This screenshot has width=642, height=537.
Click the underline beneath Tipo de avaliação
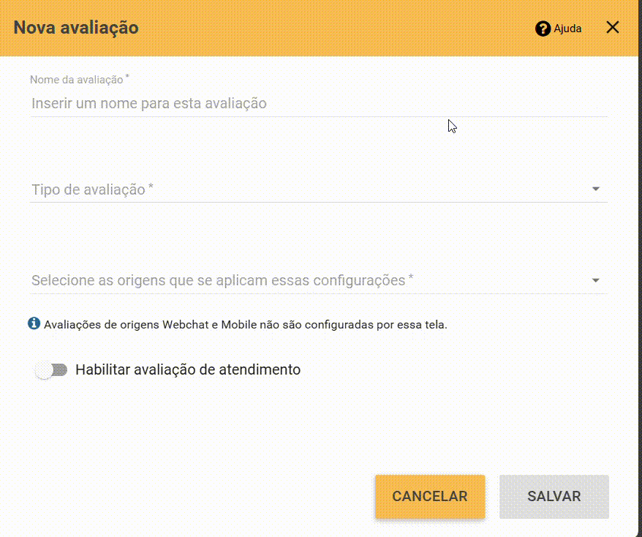click(x=319, y=202)
